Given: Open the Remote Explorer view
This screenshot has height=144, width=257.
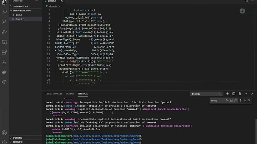Looking at the screenshot, I should 4,42.
